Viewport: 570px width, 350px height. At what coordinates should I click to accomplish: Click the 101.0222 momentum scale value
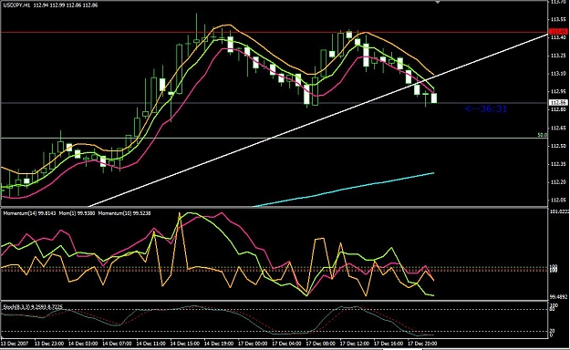click(559, 211)
